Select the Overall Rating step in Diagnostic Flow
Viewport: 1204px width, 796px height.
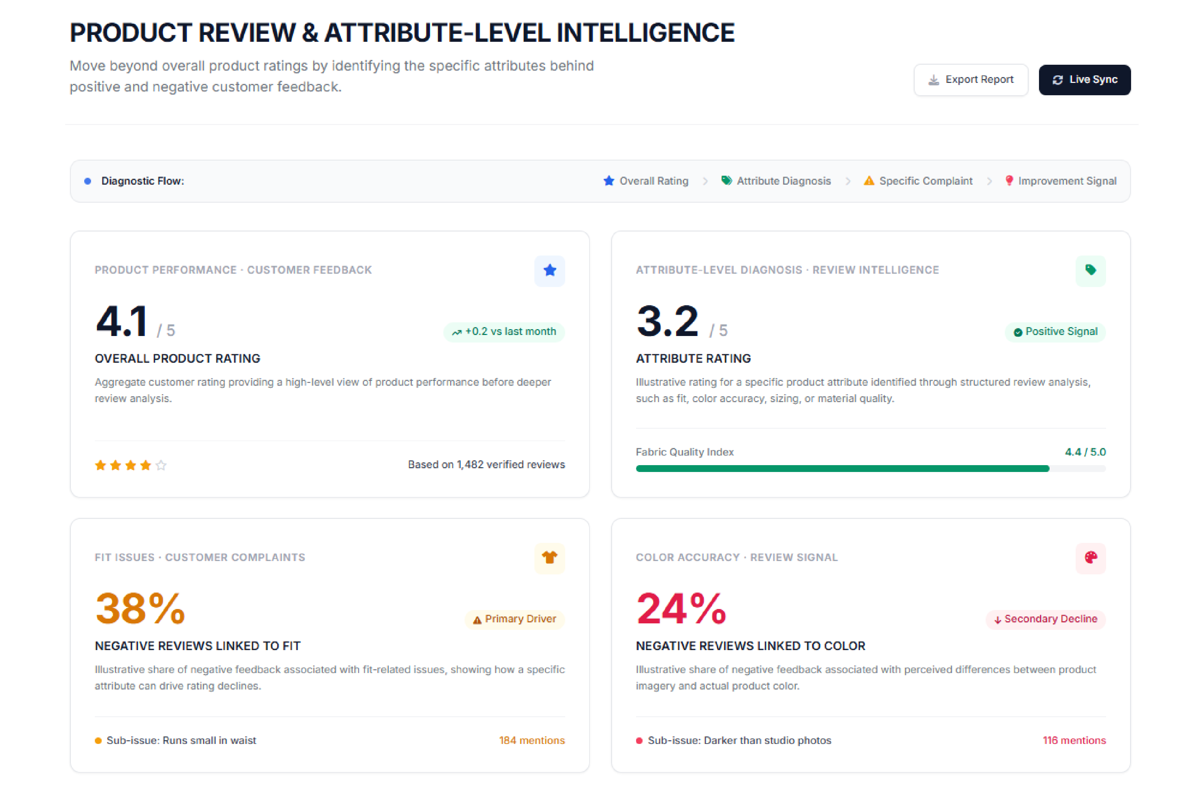pyautogui.click(x=646, y=181)
